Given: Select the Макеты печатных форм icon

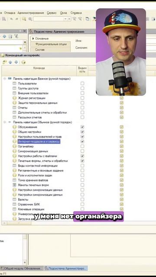Looking at the screenshot, I should pos(14,185).
